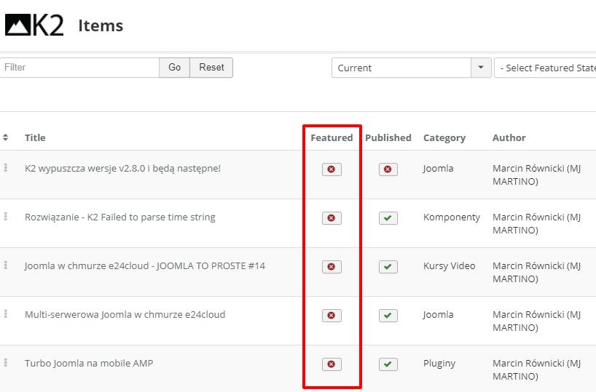596x392 pixels.
Task: Click the Kursy Video category link
Action: click(450, 265)
